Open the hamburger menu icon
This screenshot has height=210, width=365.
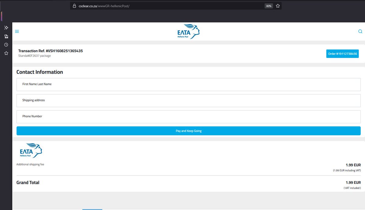click(17, 31)
